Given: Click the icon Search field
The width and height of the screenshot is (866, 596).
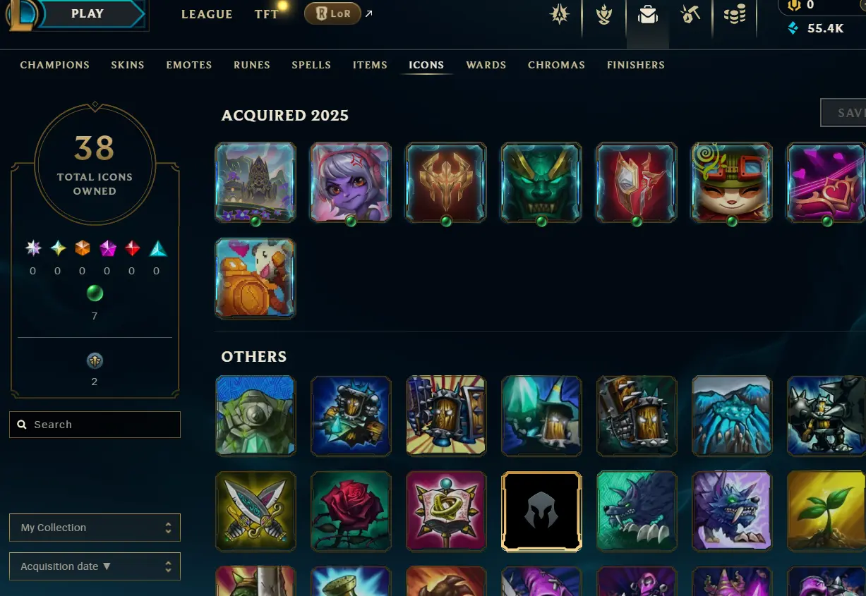Looking at the screenshot, I should pyautogui.click(x=95, y=425).
